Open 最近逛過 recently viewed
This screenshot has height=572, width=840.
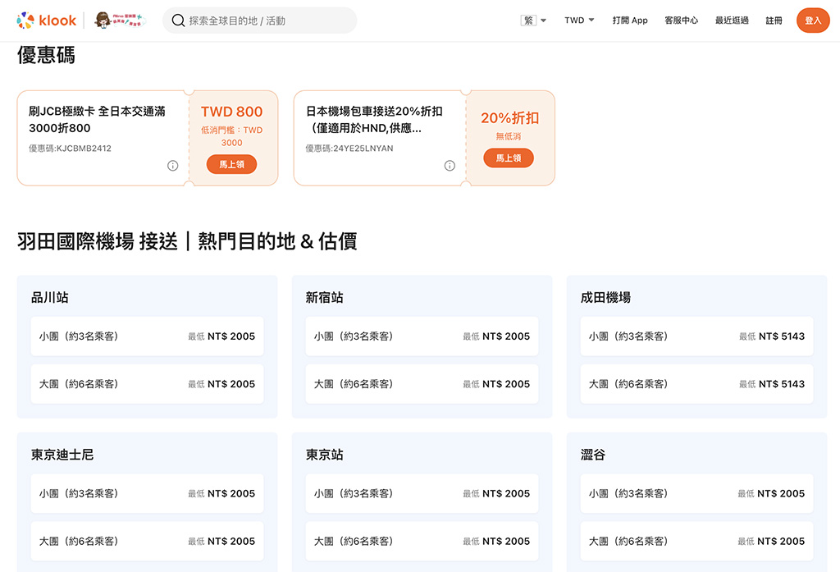(732, 21)
